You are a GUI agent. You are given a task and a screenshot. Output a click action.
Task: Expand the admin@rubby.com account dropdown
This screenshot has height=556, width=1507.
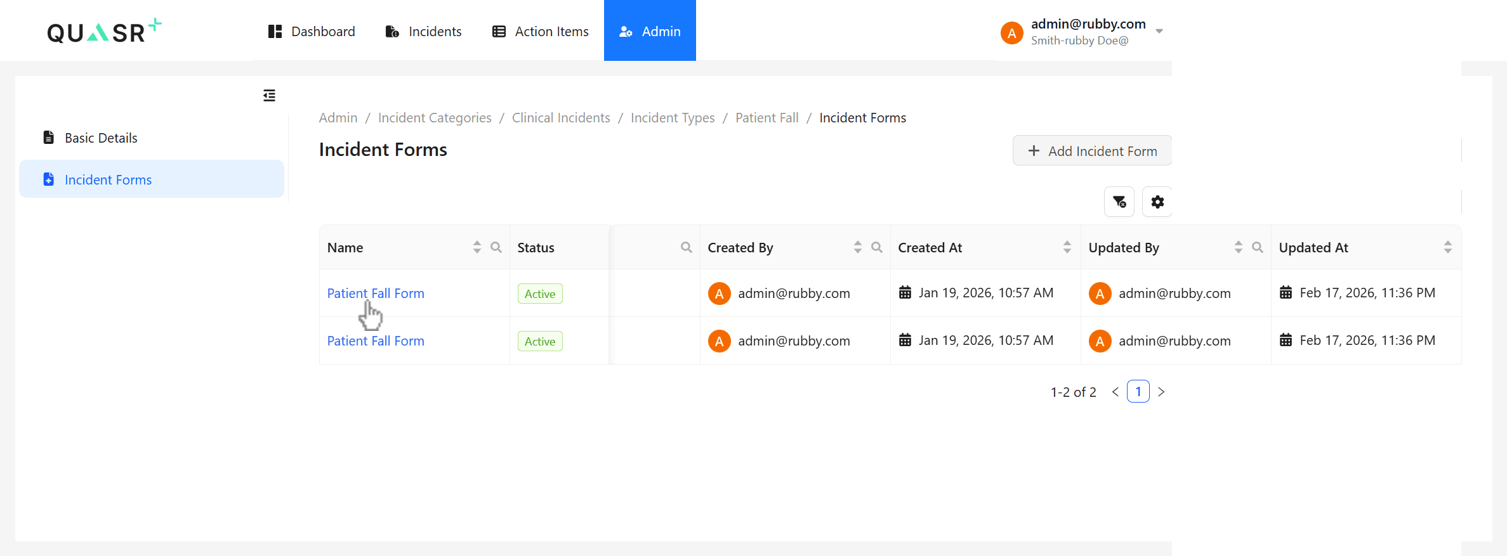(x=1159, y=31)
